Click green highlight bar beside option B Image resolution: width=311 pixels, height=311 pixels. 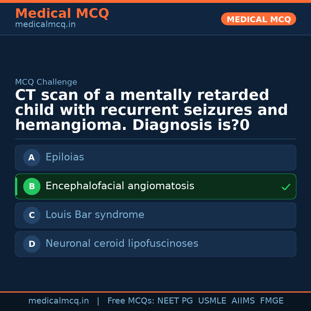(x=16, y=186)
